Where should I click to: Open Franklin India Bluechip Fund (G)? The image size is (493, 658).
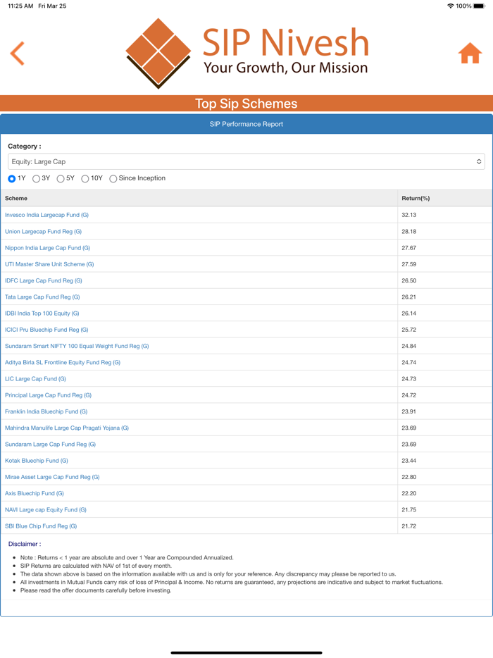point(46,411)
